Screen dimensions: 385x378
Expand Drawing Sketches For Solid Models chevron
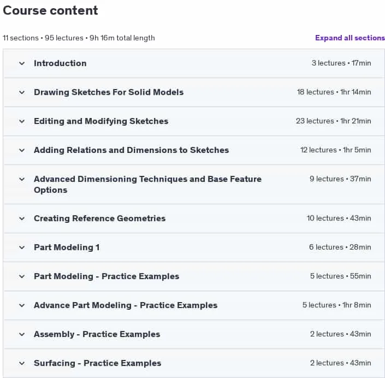tap(22, 92)
